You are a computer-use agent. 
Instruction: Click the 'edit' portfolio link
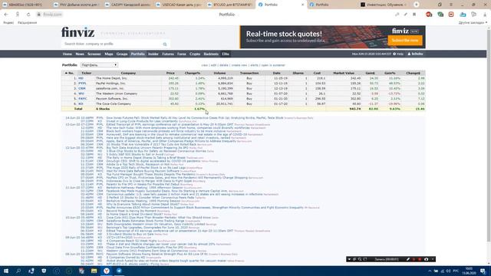click(x=213, y=65)
